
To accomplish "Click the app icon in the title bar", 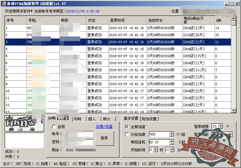I will pyautogui.click(x=4, y=4).
